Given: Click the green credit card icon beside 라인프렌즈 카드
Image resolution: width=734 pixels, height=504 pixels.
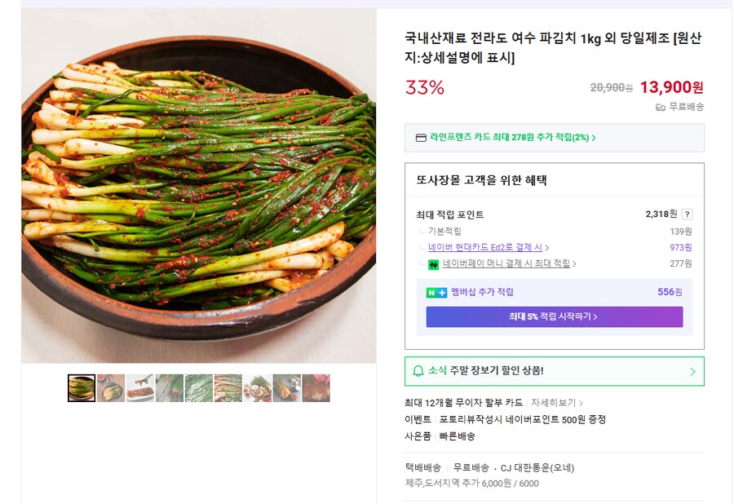Looking at the screenshot, I should pos(419,137).
